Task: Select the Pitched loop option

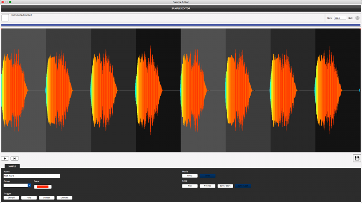Action: 207,186
